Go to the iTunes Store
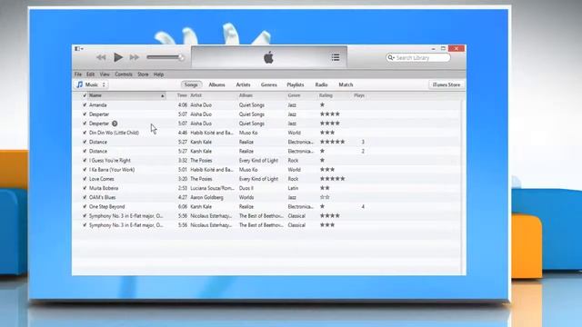 (x=447, y=84)
